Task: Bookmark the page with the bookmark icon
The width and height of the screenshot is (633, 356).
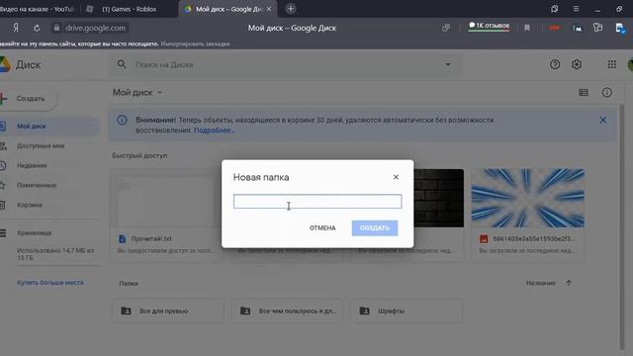Action: click(x=527, y=28)
